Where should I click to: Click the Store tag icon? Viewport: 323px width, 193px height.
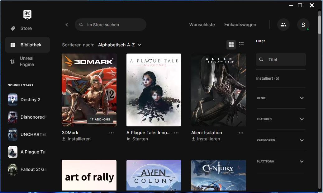(x=13, y=28)
